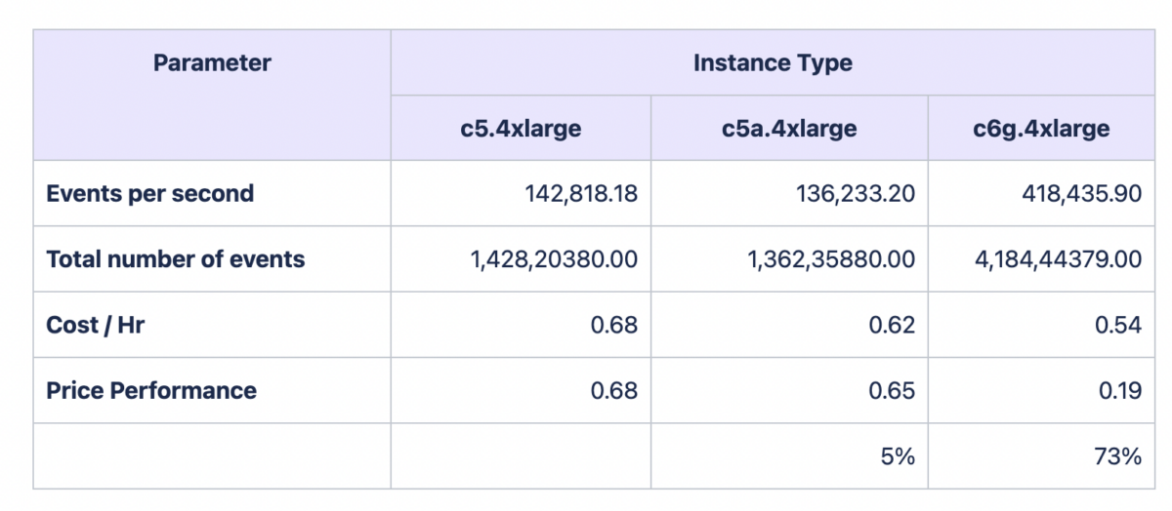1172x511 pixels.
Task: Click the 5% cell
Action: coord(897,455)
